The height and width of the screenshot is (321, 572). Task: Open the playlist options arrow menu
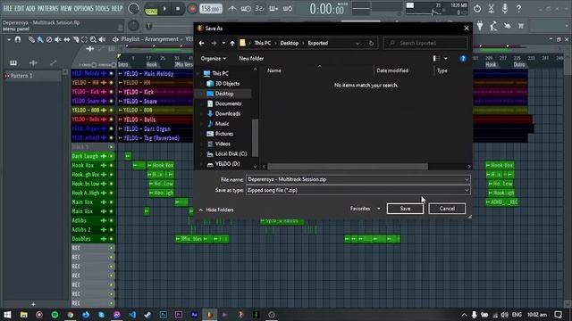(x=9, y=39)
